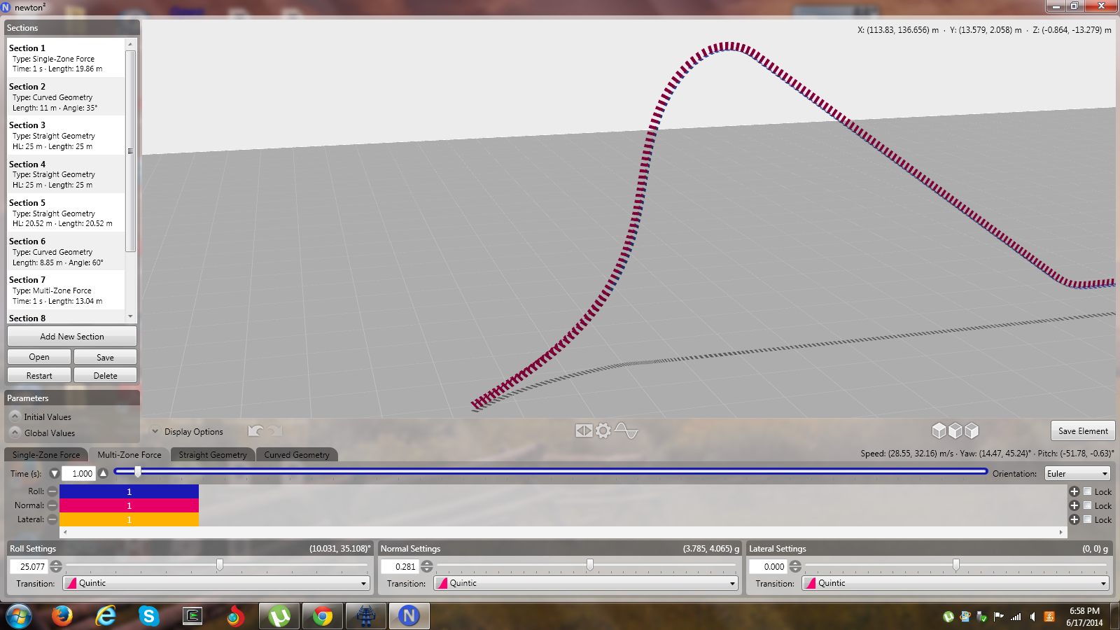Click the Add New Section button

point(72,337)
